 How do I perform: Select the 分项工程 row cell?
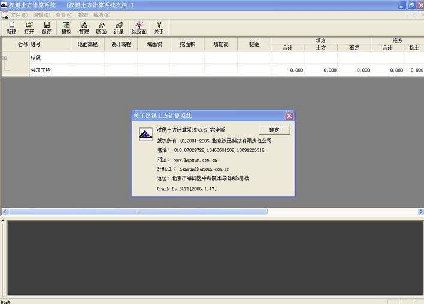(50, 70)
